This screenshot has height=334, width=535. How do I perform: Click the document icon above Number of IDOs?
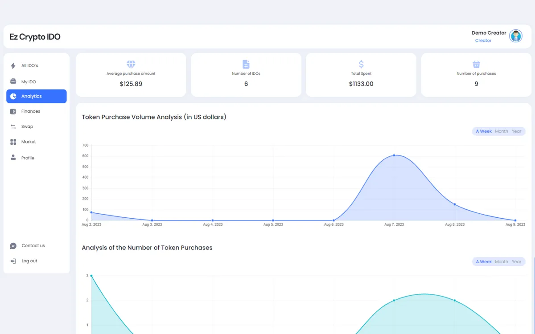(246, 64)
